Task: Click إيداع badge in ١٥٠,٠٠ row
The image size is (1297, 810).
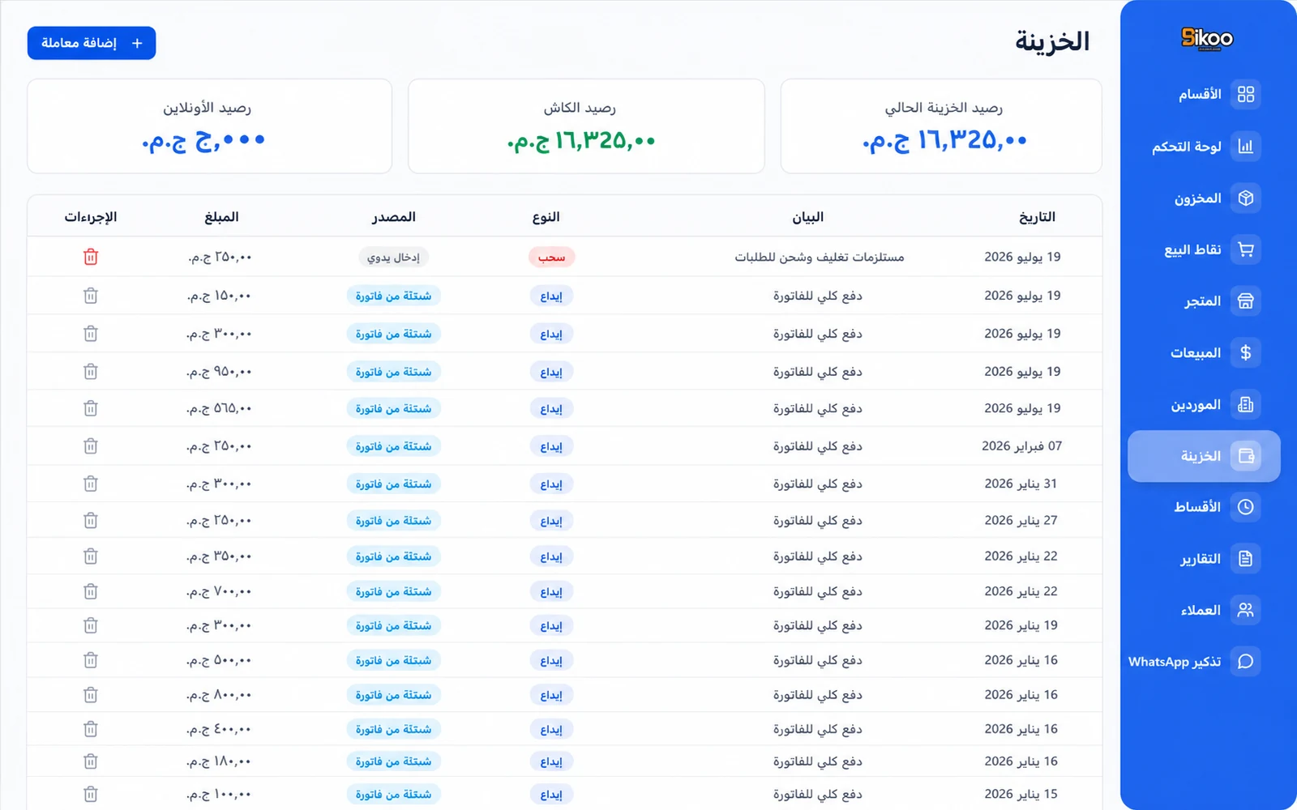Action: tap(551, 296)
